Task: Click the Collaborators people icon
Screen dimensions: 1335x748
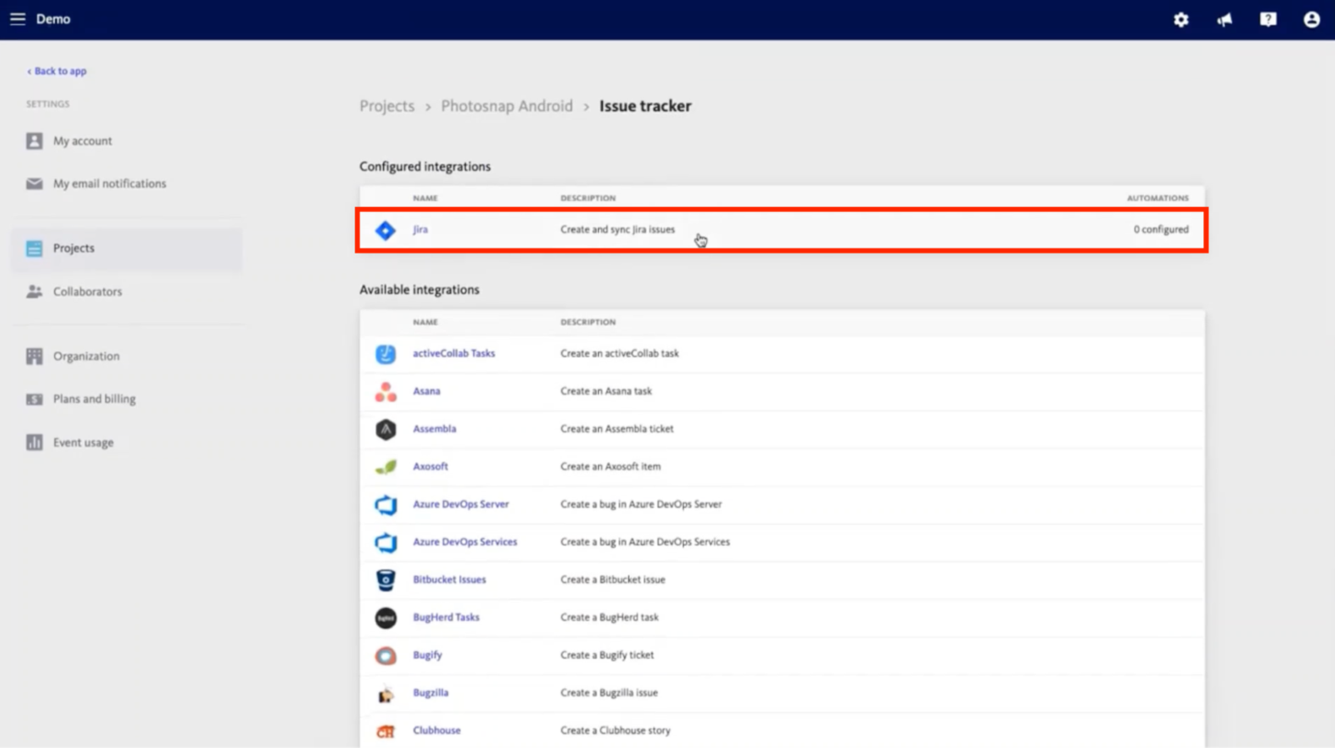Action: (x=34, y=292)
